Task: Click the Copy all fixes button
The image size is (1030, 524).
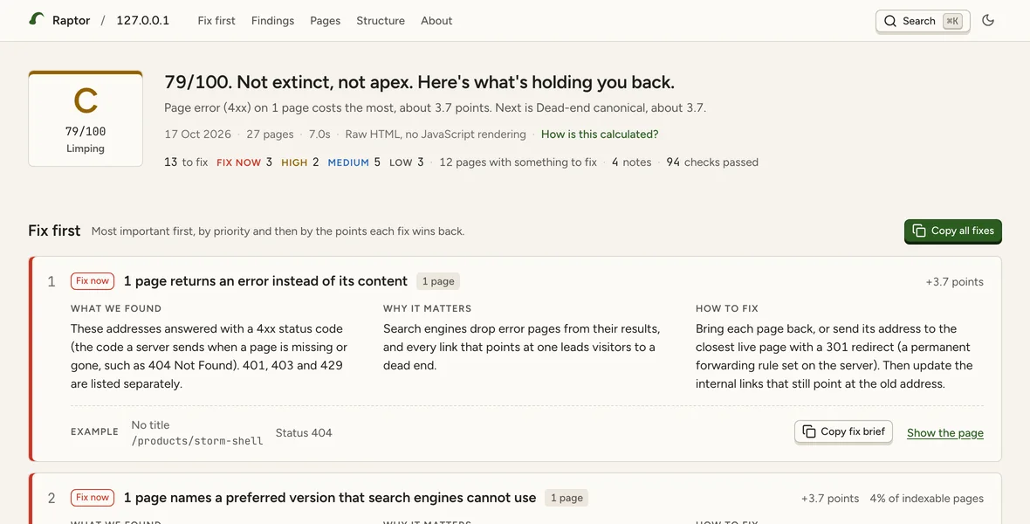Action: [x=952, y=231]
